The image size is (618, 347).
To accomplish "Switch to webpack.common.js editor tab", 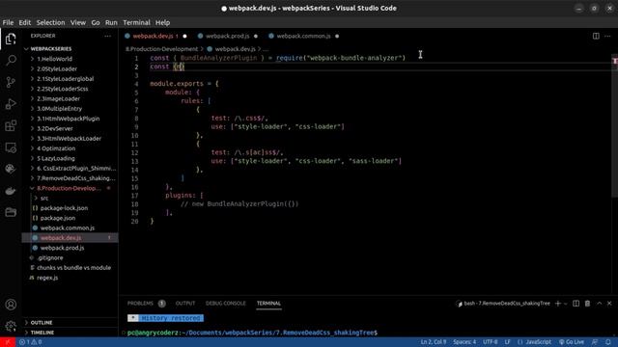I will [303, 36].
